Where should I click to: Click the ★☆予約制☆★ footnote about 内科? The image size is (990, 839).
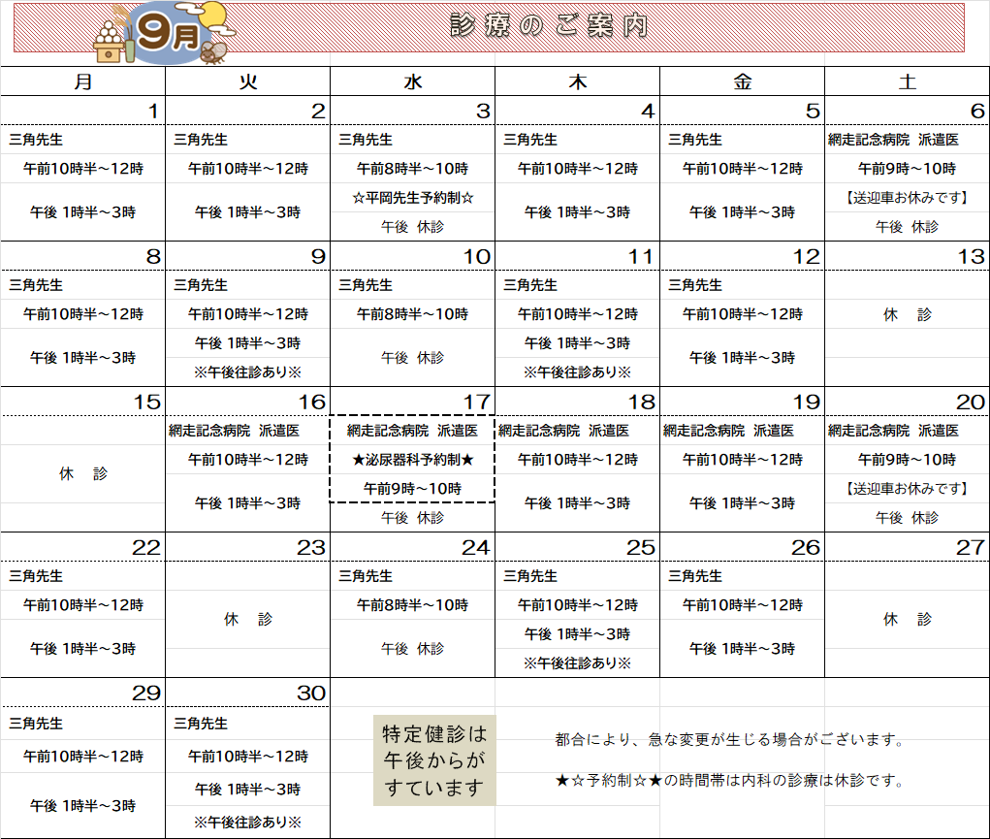click(x=729, y=780)
